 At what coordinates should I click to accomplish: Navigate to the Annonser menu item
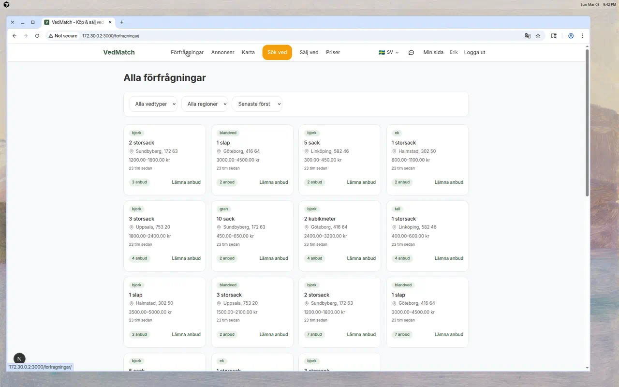pos(222,52)
